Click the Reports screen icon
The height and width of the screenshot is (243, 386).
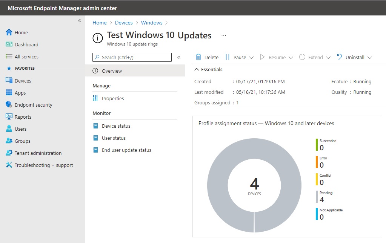[9, 116]
